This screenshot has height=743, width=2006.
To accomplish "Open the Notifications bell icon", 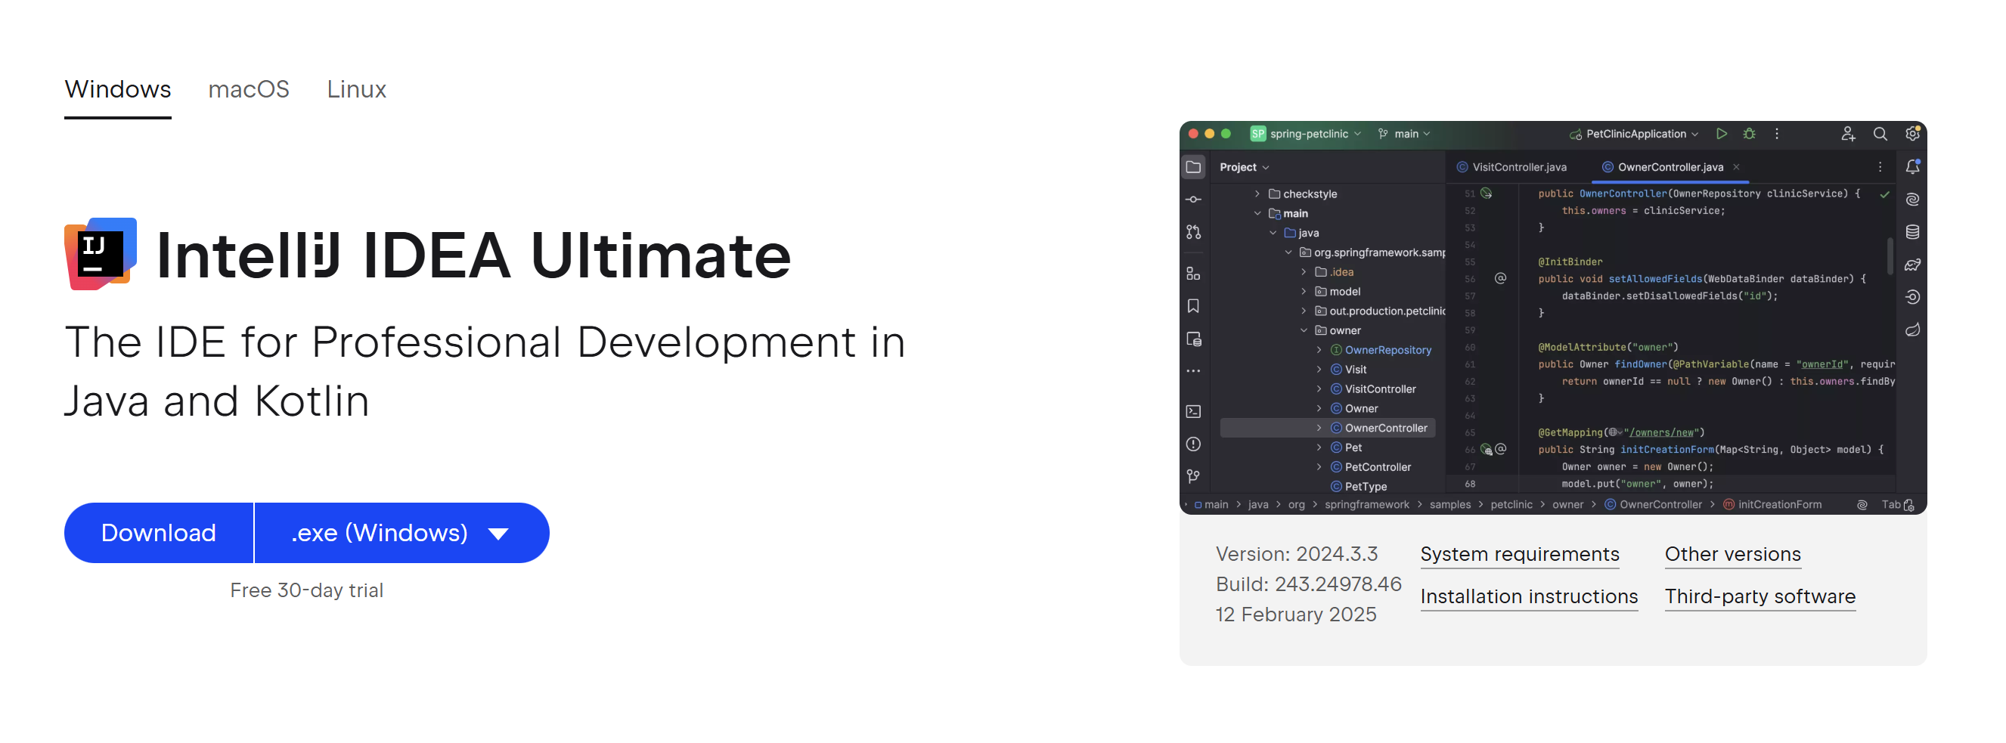I will tap(1912, 167).
